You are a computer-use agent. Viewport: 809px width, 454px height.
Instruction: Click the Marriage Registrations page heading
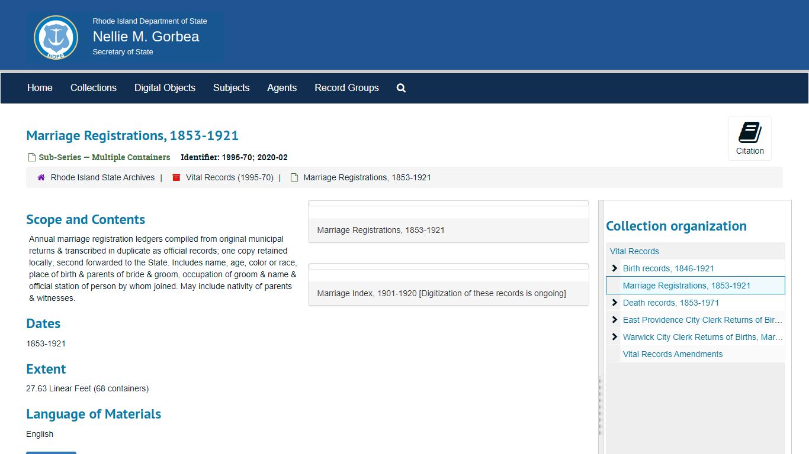tap(132, 135)
